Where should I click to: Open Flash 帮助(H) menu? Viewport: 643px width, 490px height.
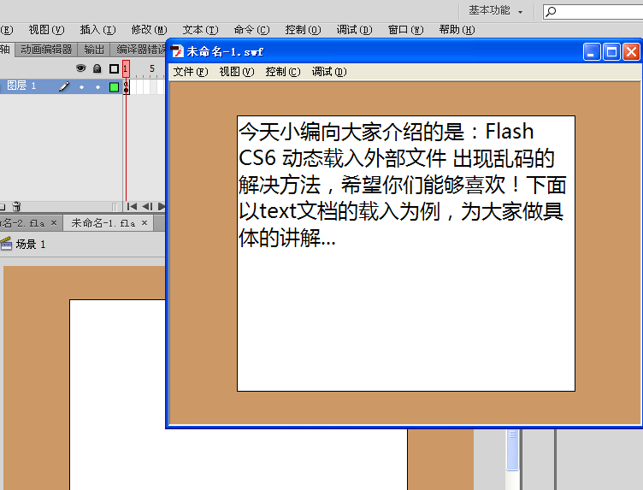point(457,30)
